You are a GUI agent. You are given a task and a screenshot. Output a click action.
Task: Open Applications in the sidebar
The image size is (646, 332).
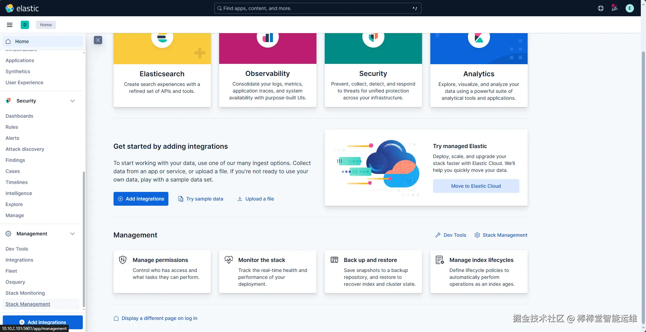(20, 60)
